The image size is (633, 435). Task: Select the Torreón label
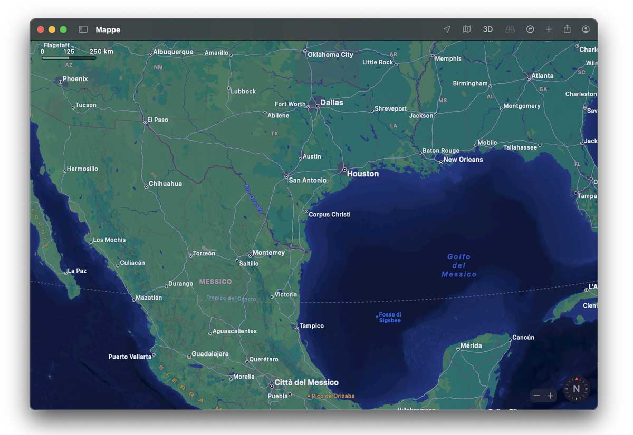[x=204, y=254]
